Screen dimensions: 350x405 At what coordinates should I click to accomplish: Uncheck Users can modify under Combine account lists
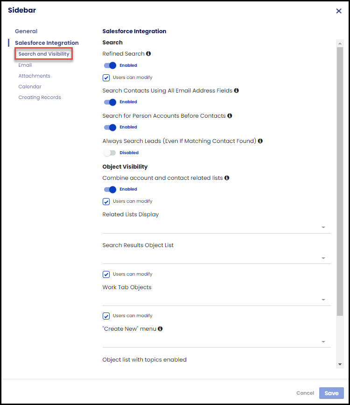click(106, 201)
